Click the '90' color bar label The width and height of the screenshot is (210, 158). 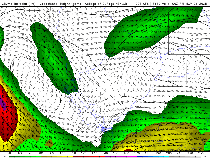[52, 153]
